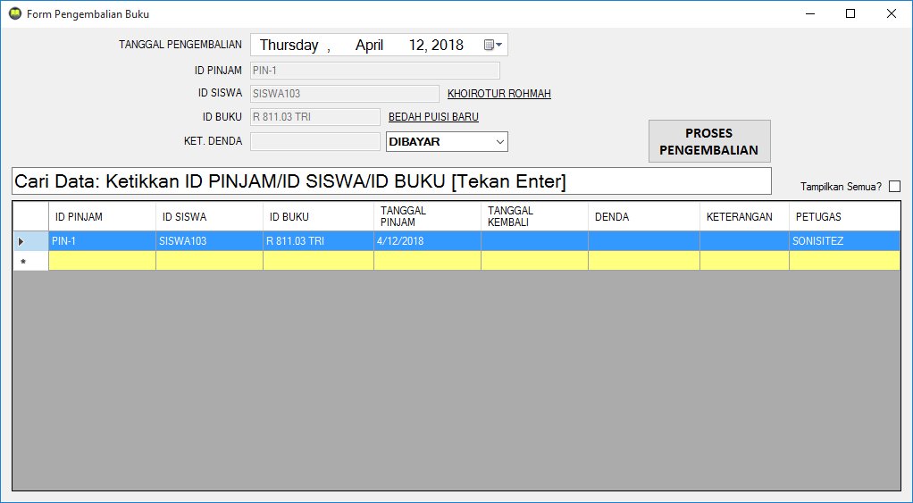This screenshot has width=913, height=503.
Task: Expand the DIBAYAR dropdown list
Action: point(498,141)
